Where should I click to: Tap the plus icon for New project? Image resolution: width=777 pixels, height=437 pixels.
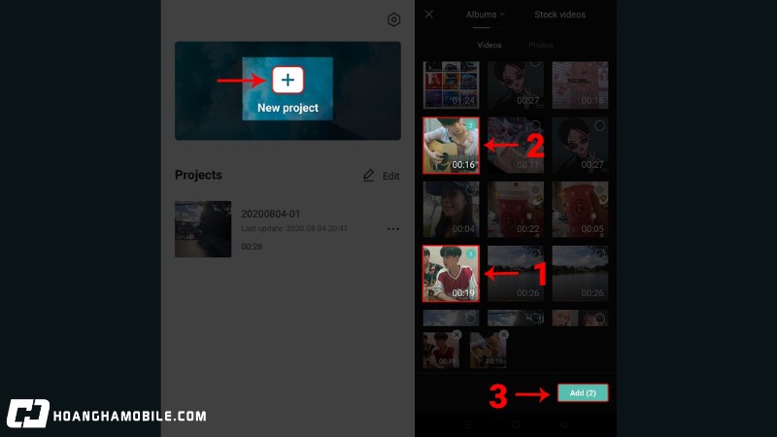pyautogui.click(x=287, y=80)
